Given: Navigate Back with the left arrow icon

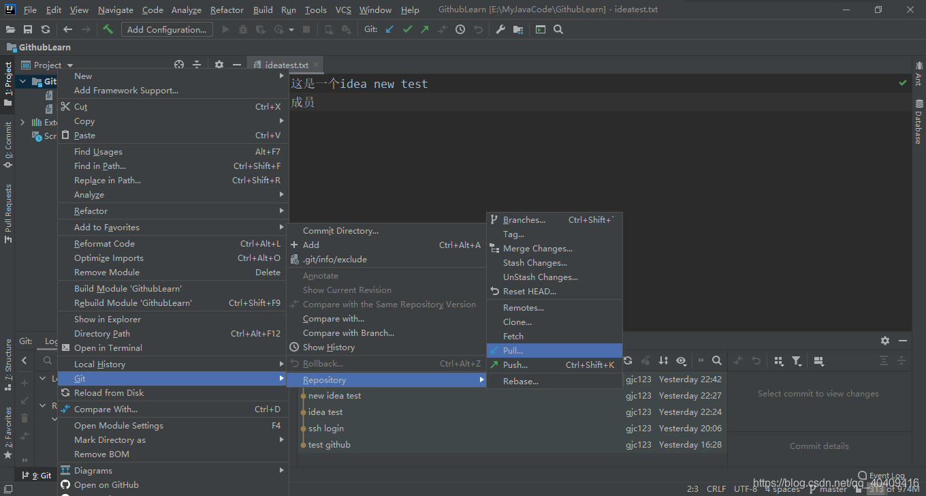Looking at the screenshot, I should (67, 29).
